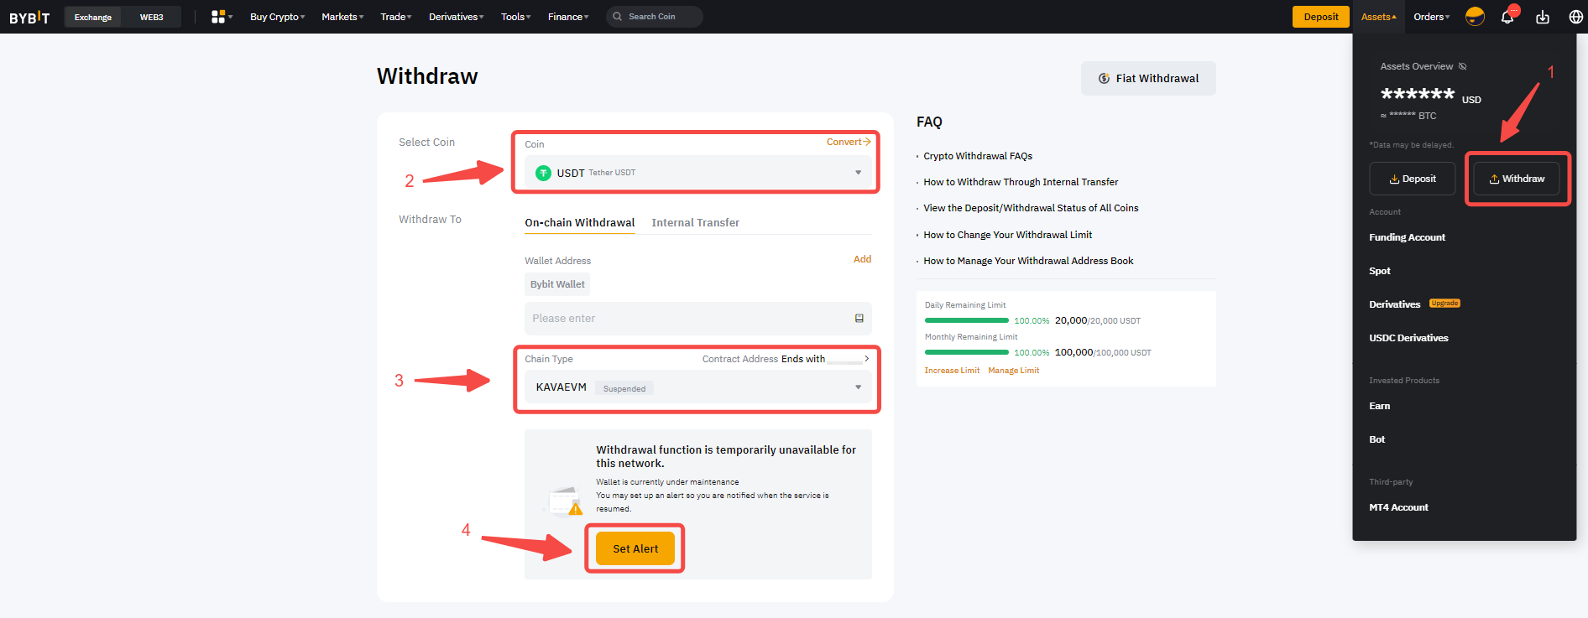Open the notifications bell
The width and height of the screenshot is (1588, 618).
point(1507,17)
